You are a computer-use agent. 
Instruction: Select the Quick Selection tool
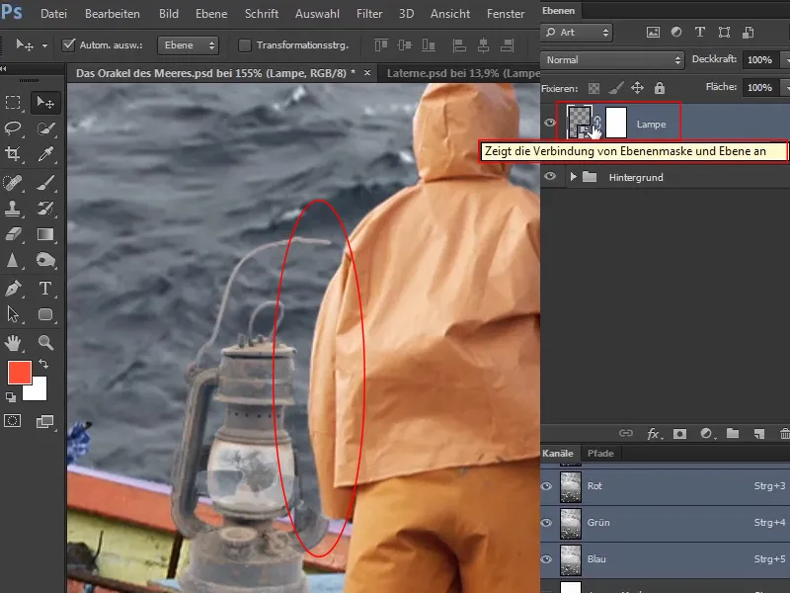(45, 128)
